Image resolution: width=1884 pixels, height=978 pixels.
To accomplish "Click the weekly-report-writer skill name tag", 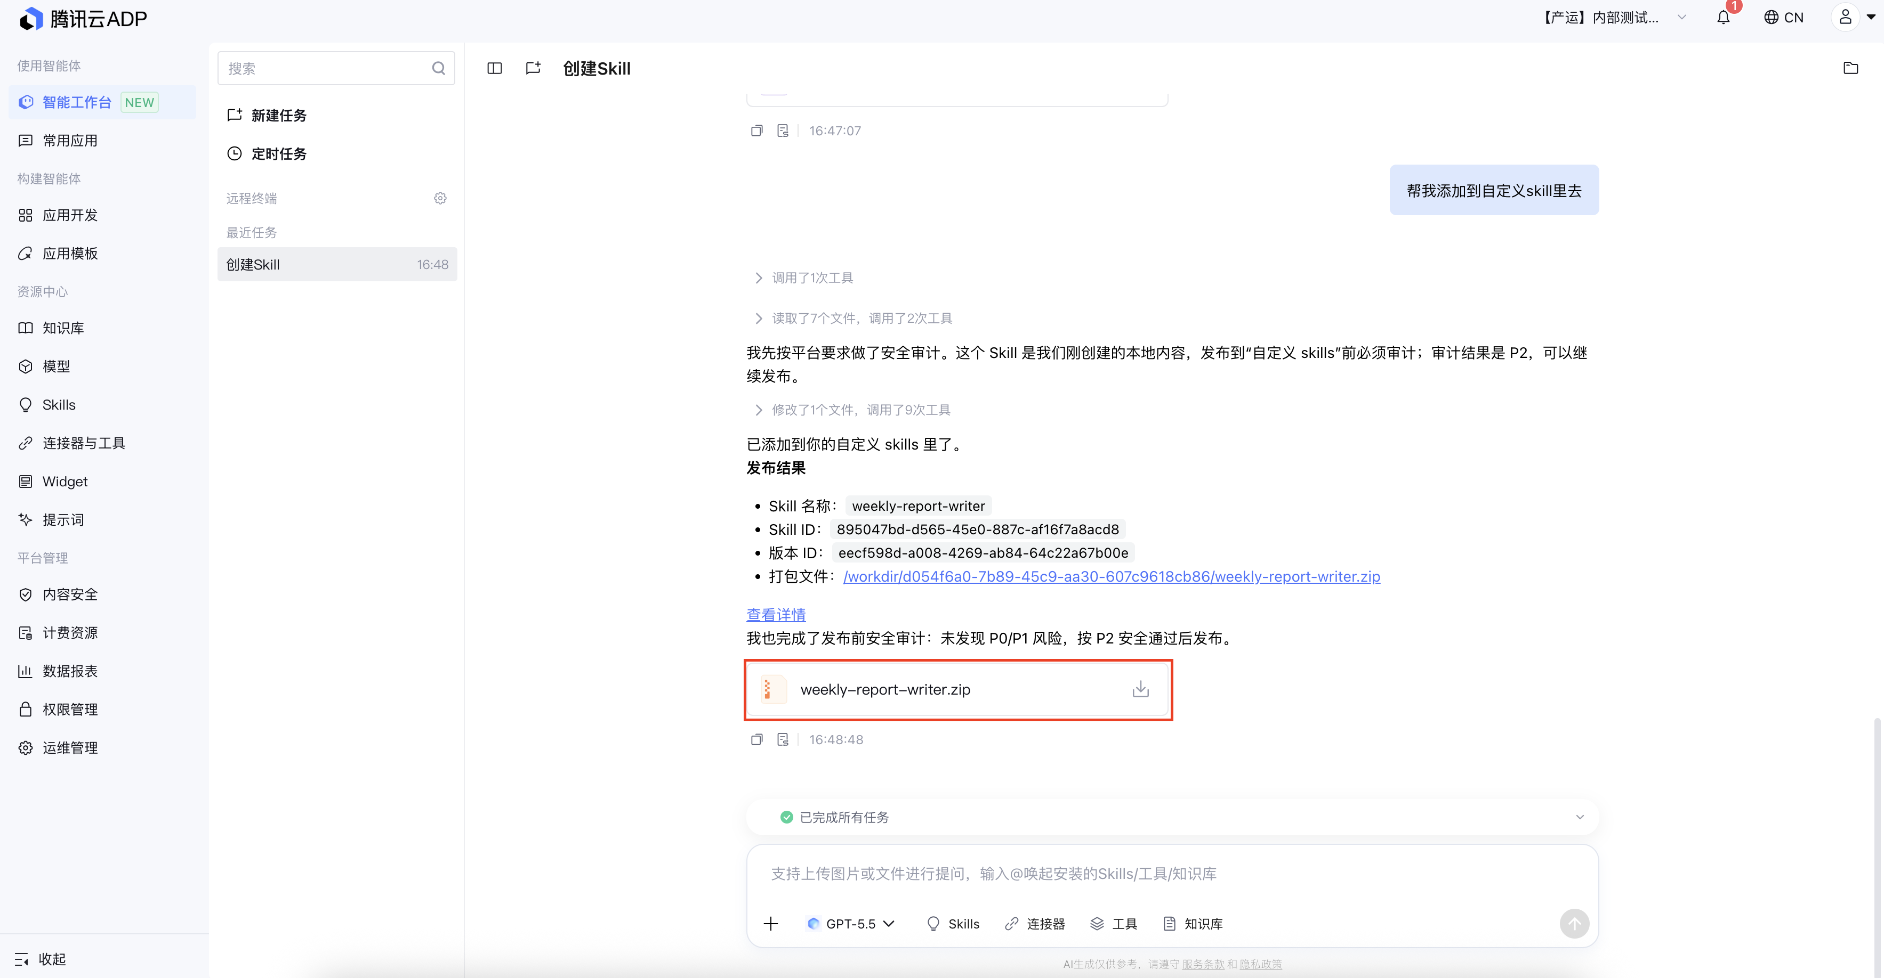I will [919, 506].
